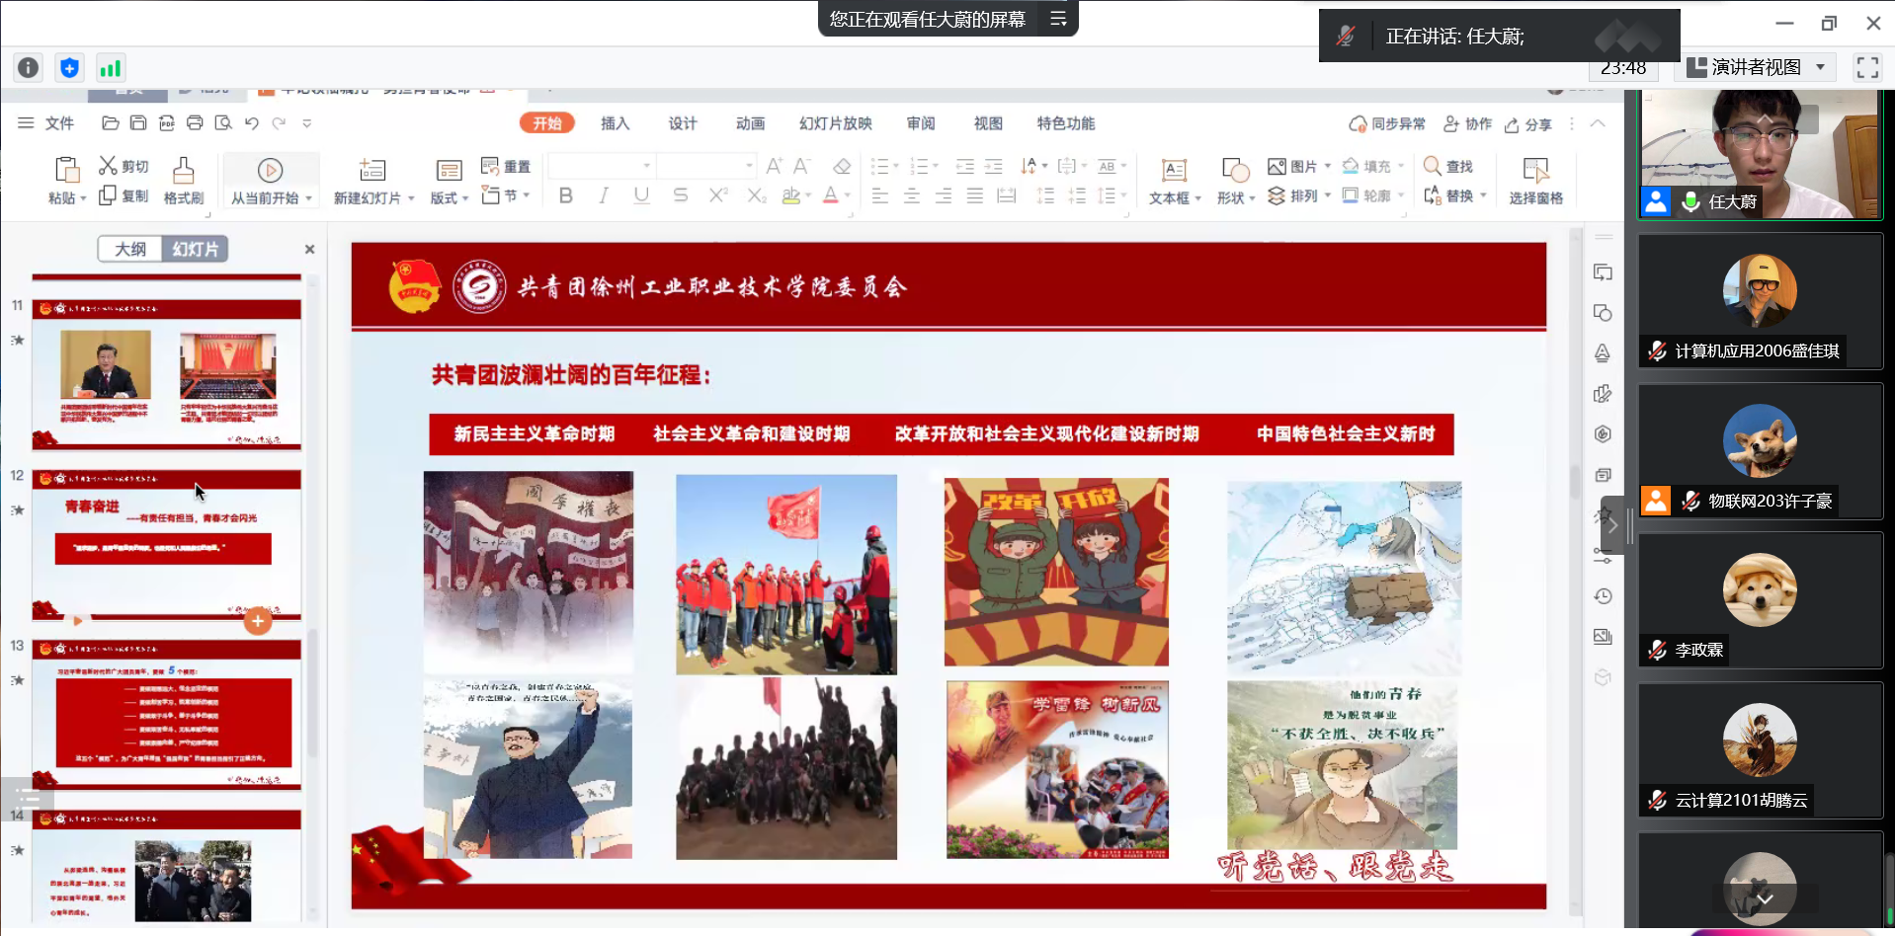
Task: Open the Selection Pane (选择窗格)
Action: pos(1535,171)
